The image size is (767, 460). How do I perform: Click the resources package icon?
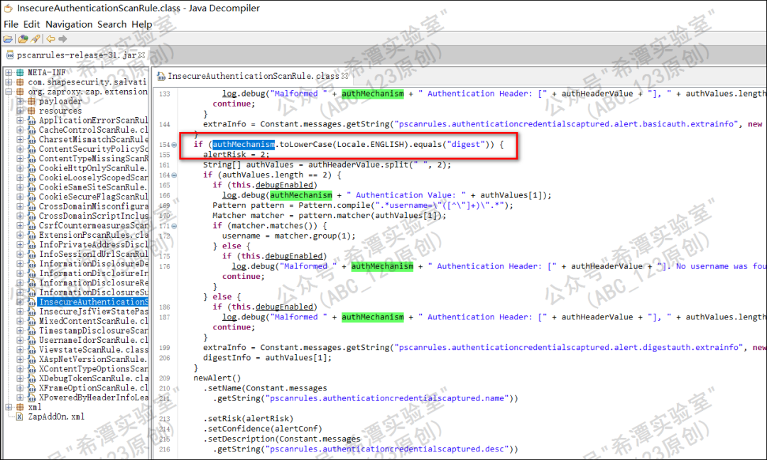click(31, 111)
